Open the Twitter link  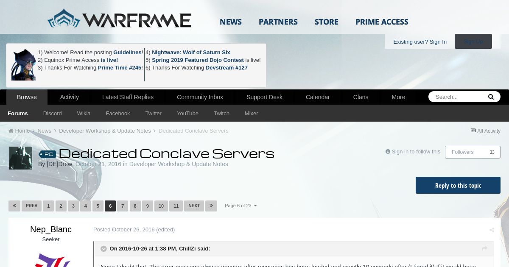coord(154,113)
